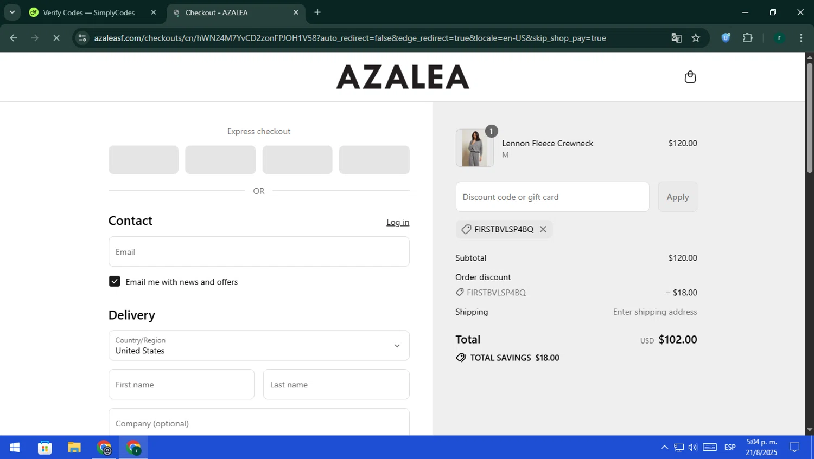
Task: Open the first Chrome taskbar icon
Action: coord(104,448)
